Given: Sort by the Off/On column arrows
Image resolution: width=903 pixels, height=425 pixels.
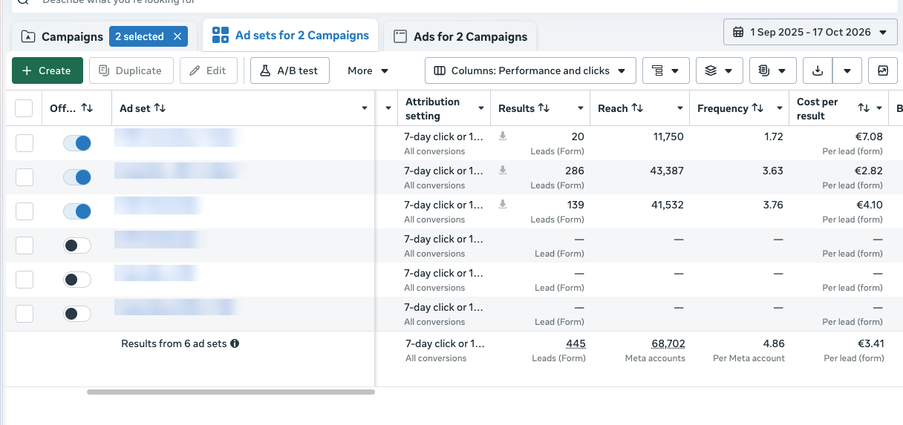Looking at the screenshot, I should [x=87, y=108].
